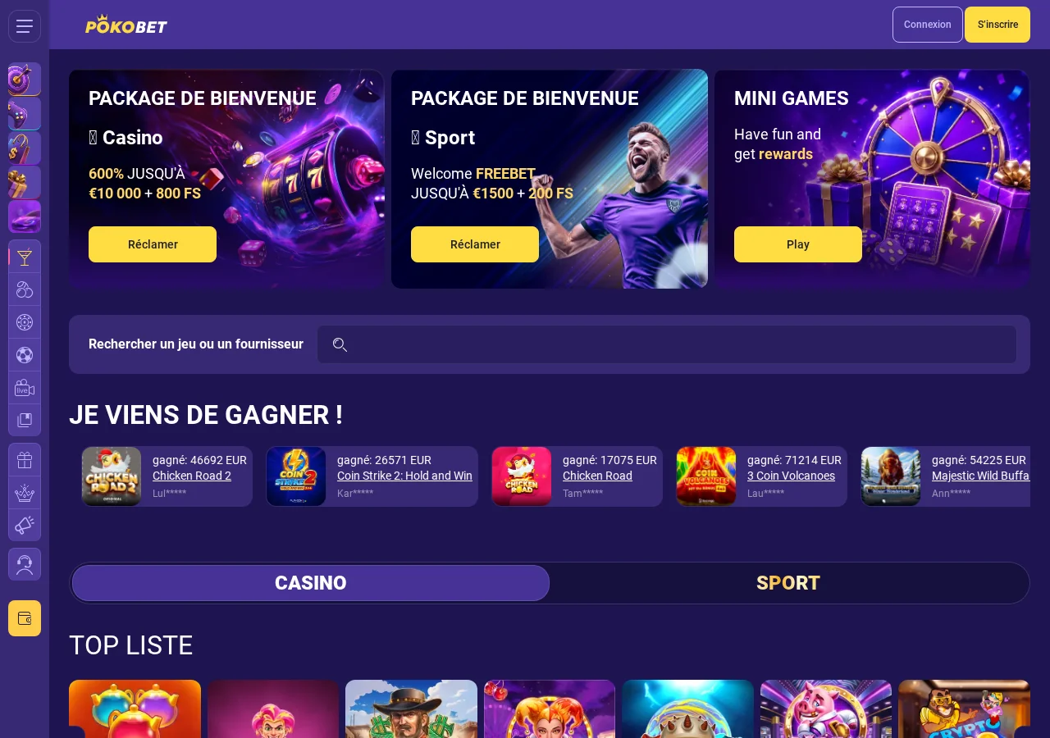
Task: Open the dartboard target sidebar icon
Action: click(x=25, y=79)
